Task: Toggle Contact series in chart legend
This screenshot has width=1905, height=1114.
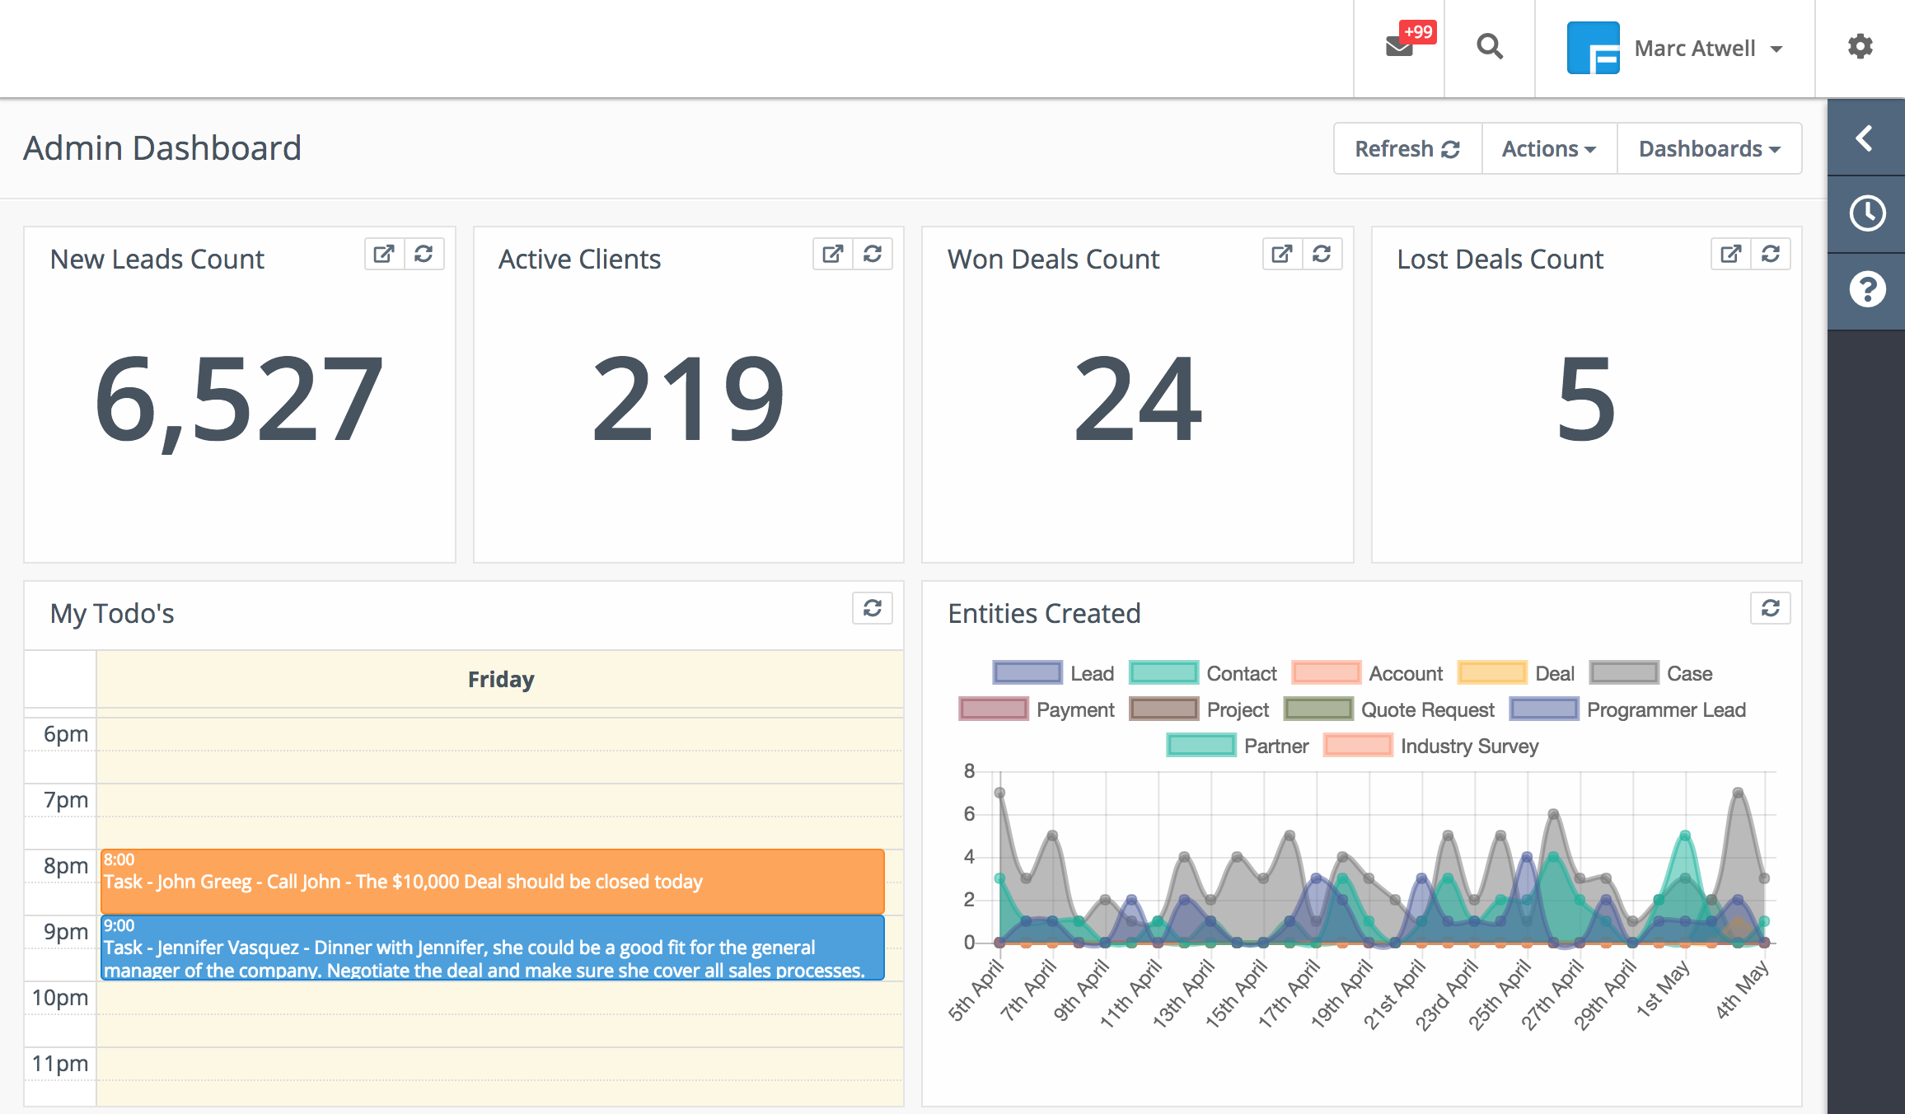Action: click(x=1202, y=673)
